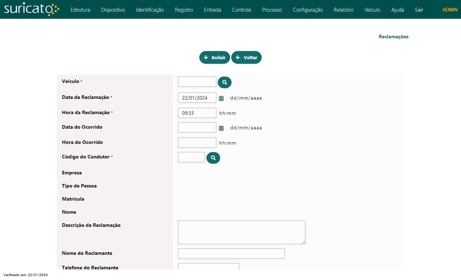Viewport: 461px width, 280px height.
Task: Click Sair to log out
Action: point(419,10)
